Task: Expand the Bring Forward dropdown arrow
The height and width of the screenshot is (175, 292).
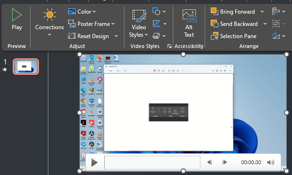Action: click(262, 12)
